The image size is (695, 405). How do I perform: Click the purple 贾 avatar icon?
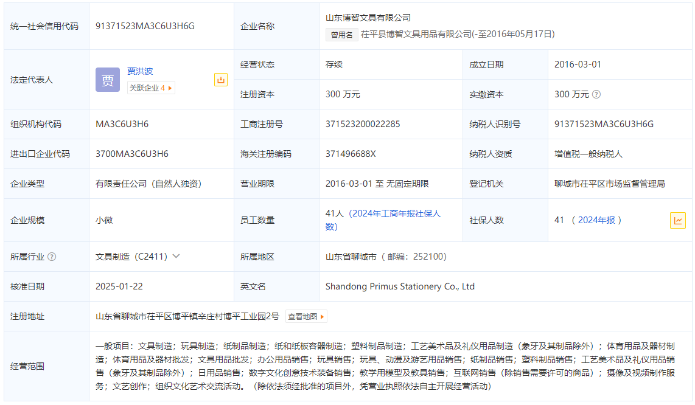(108, 80)
